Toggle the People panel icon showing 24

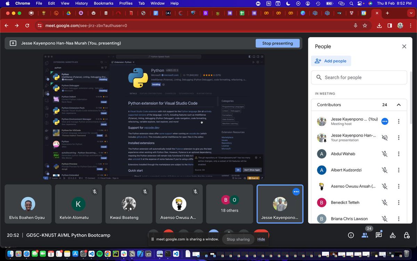pyautogui.click(x=365, y=235)
